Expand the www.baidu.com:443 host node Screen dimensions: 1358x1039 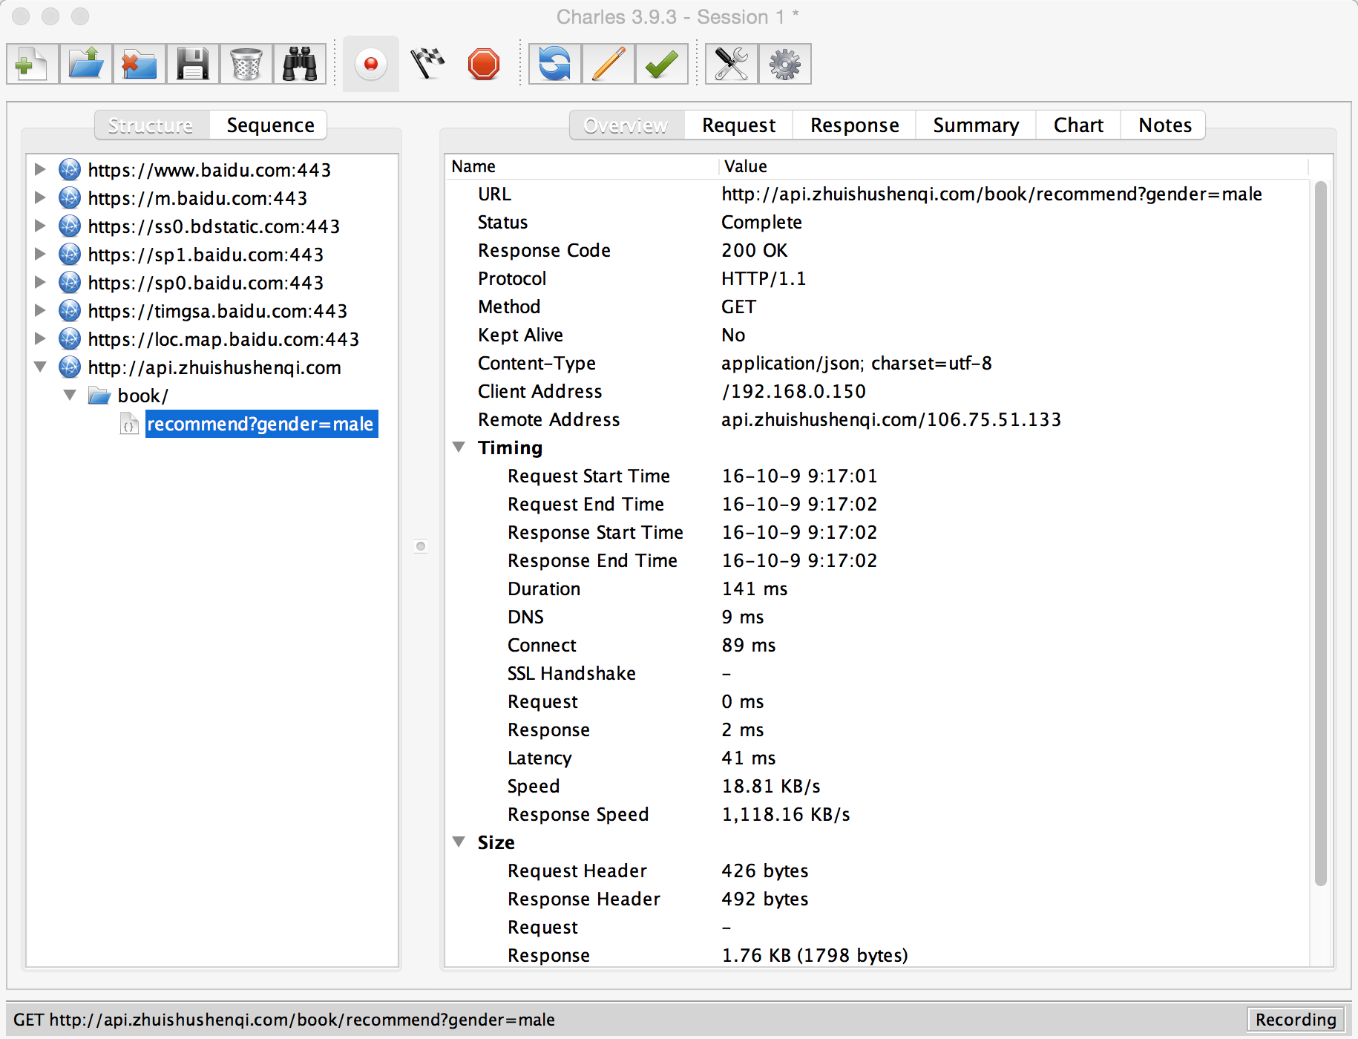click(40, 170)
